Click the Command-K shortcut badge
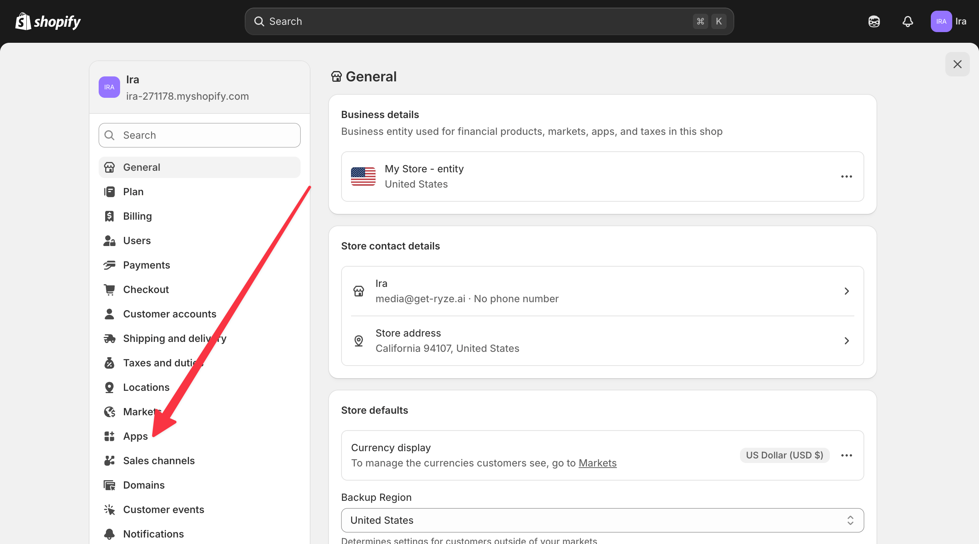 click(x=709, y=21)
